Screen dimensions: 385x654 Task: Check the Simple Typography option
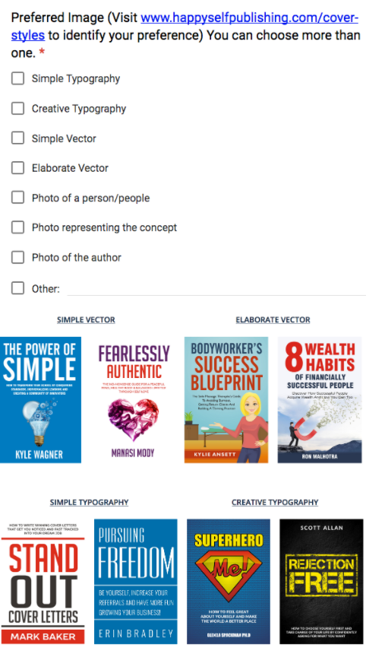[18, 78]
